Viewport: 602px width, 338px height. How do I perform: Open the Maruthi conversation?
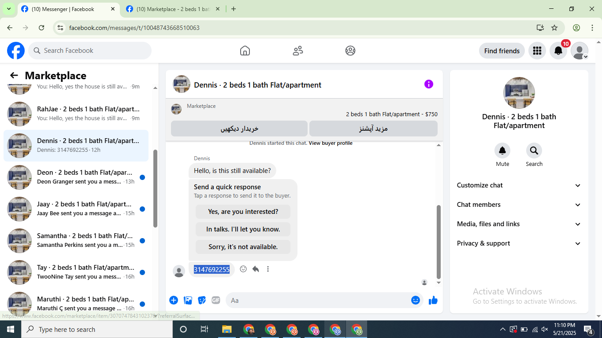[x=76, y=304]
